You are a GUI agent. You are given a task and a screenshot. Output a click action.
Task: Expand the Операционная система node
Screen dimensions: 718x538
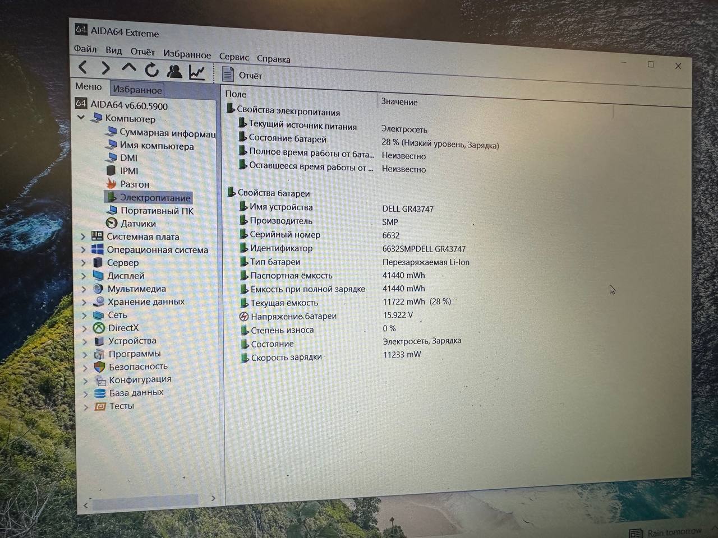pyautogui.click(x=84, y=250)
